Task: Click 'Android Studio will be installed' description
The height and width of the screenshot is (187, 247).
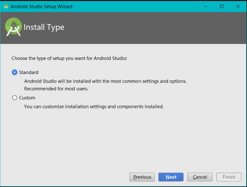Action: [x=105, y=81]
